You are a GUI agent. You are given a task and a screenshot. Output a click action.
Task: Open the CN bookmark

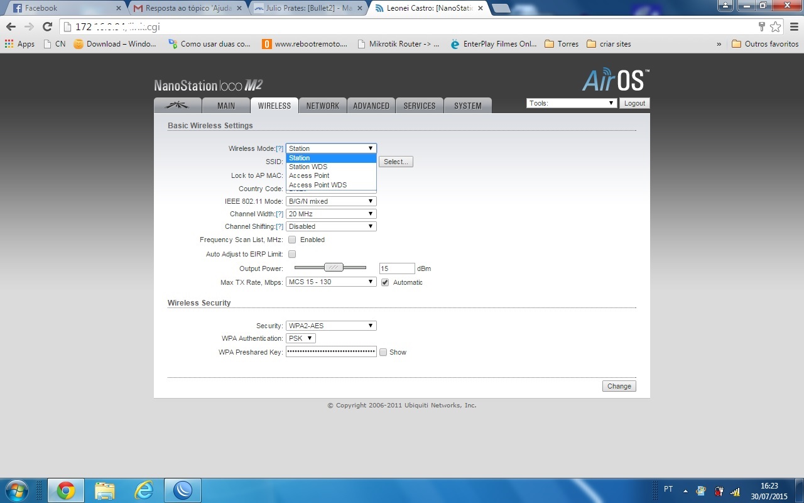click(x=55, y=44)
